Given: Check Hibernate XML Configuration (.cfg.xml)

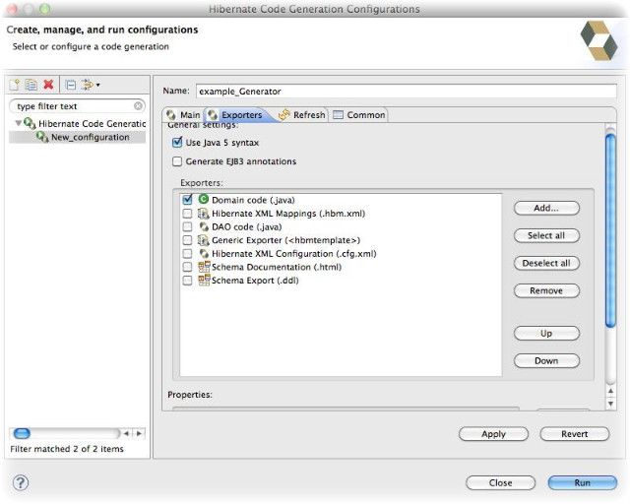Looking at the screenshot, I should pos(187,254).
